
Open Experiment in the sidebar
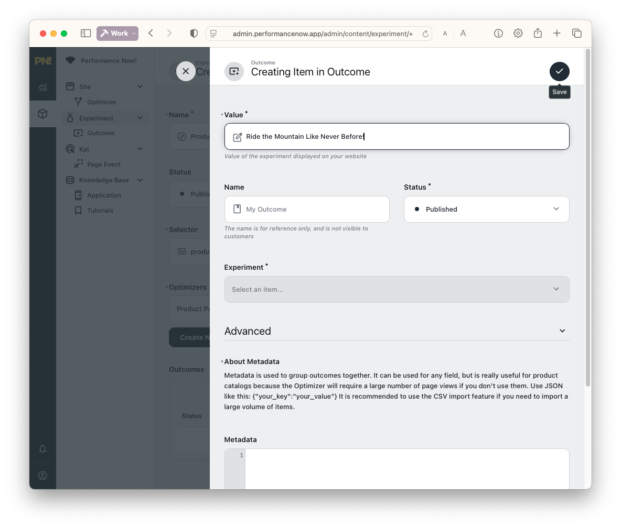click(x=96, y=118)
